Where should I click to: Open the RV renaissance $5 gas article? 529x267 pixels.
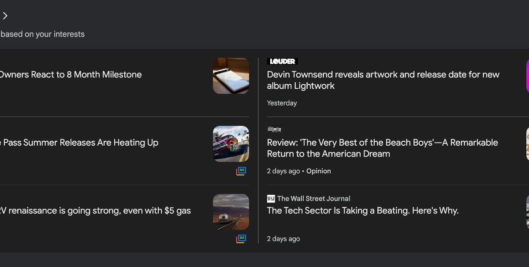pos(95,211)
